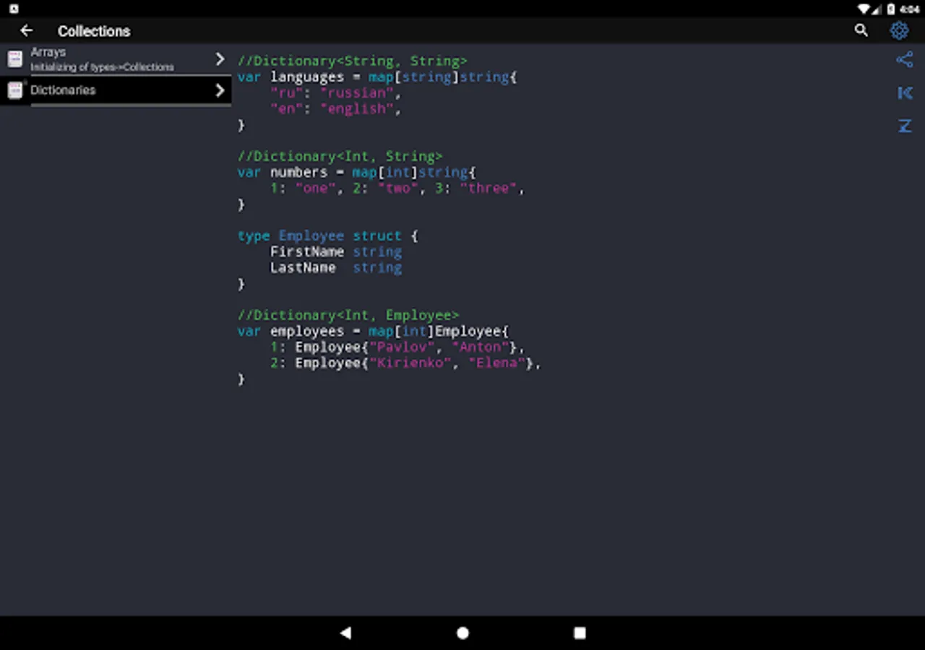
Task: Expand the Arrays row chevron
Action: click(220, 59)
